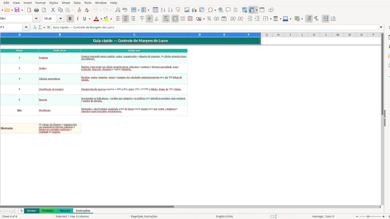Increase the cell indent
This screenshot has width=390, height=219.
tap(250, 19)
